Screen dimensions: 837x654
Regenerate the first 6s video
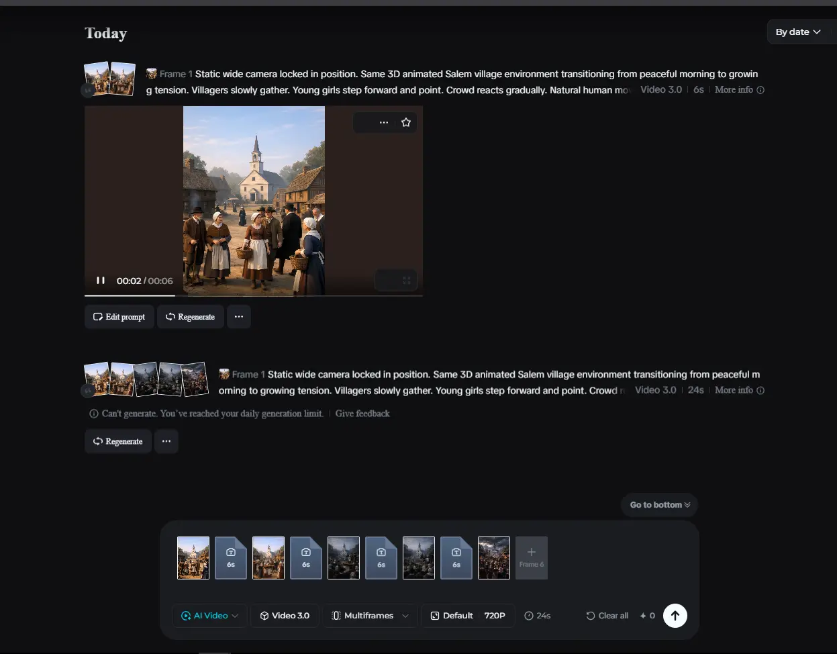tap(190, 317)
